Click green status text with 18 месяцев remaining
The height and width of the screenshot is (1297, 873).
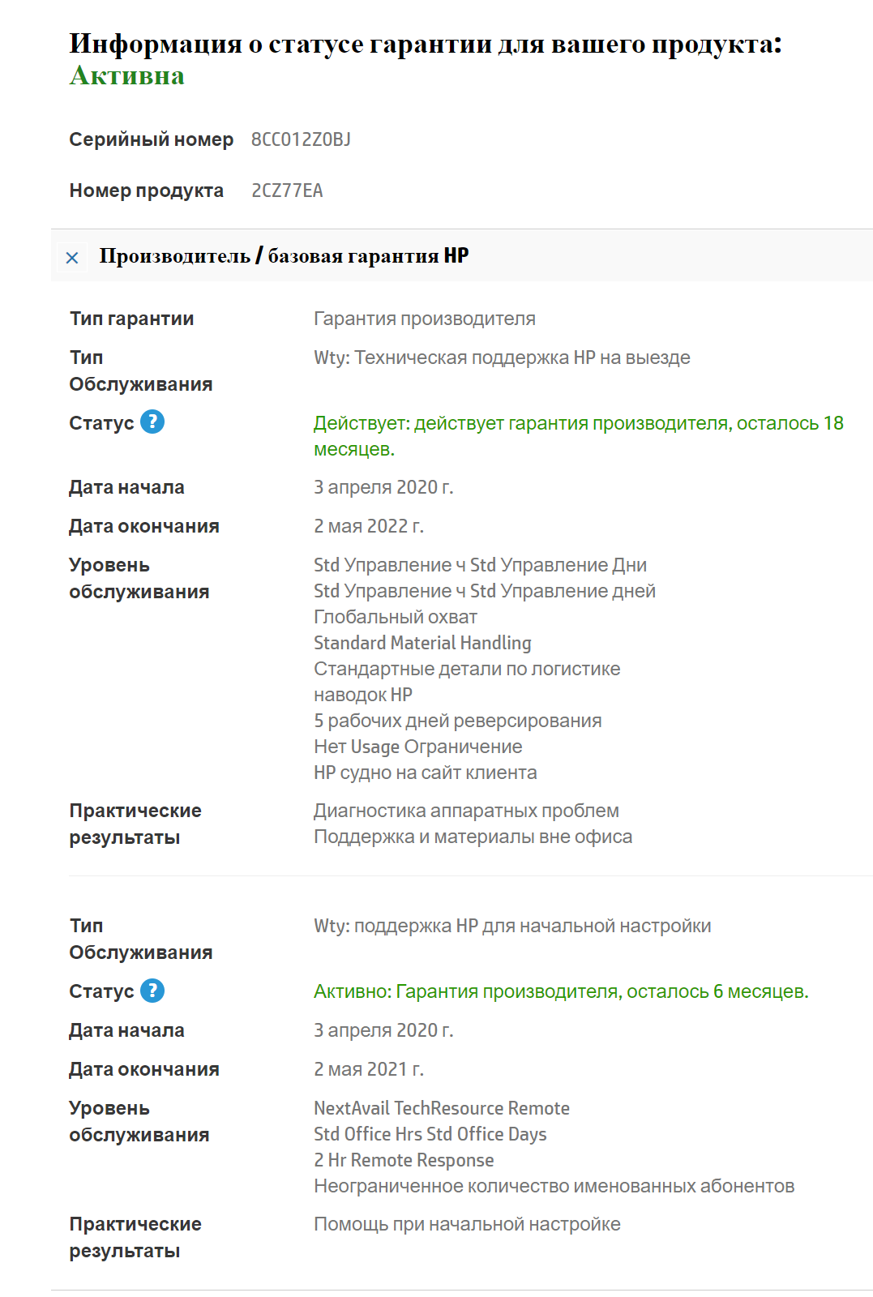tap(578, 424)
